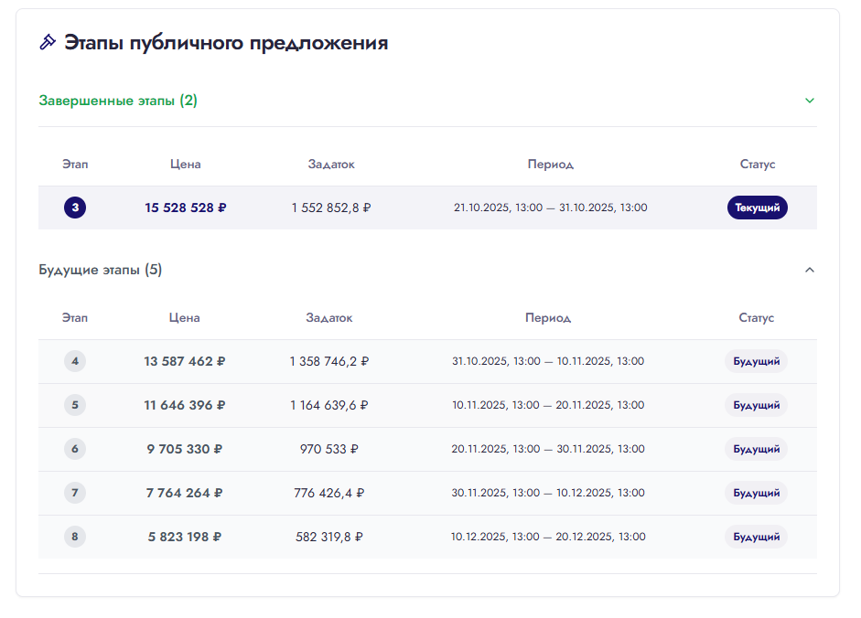
Task: Collapse Будущие этапы using the up chevron
Action: (809, 270)
